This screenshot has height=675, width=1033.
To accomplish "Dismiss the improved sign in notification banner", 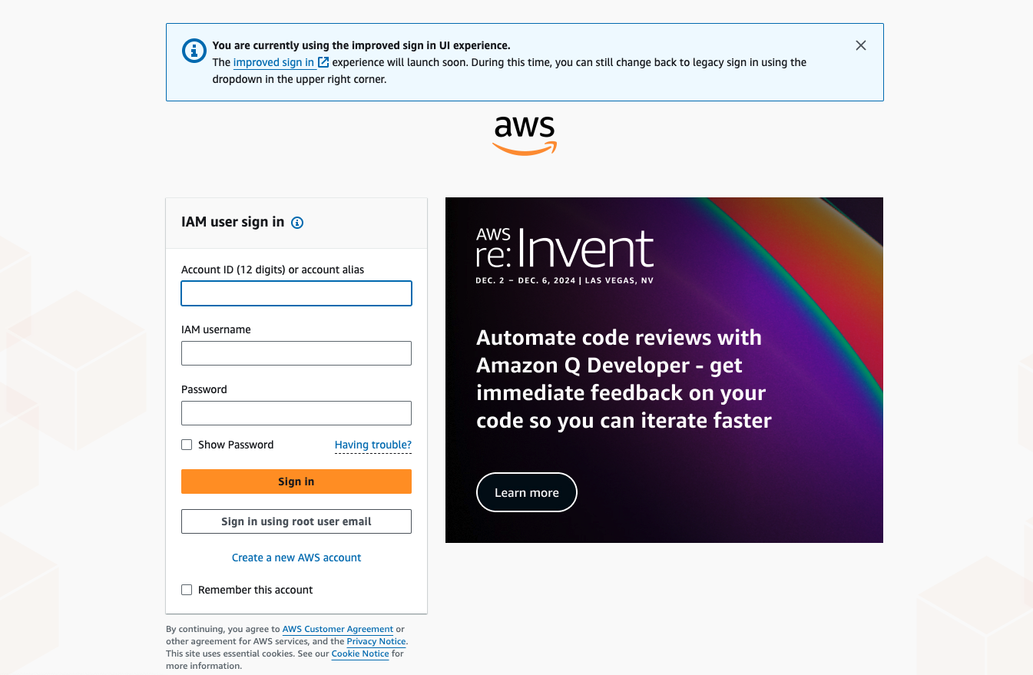I will [x=861, y=45].
